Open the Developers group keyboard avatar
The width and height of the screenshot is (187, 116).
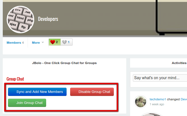tap(20, 19)
